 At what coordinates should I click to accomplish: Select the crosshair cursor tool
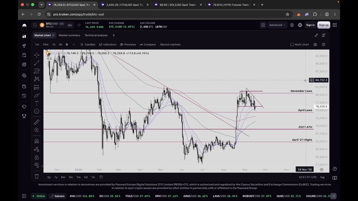[36, 55]
